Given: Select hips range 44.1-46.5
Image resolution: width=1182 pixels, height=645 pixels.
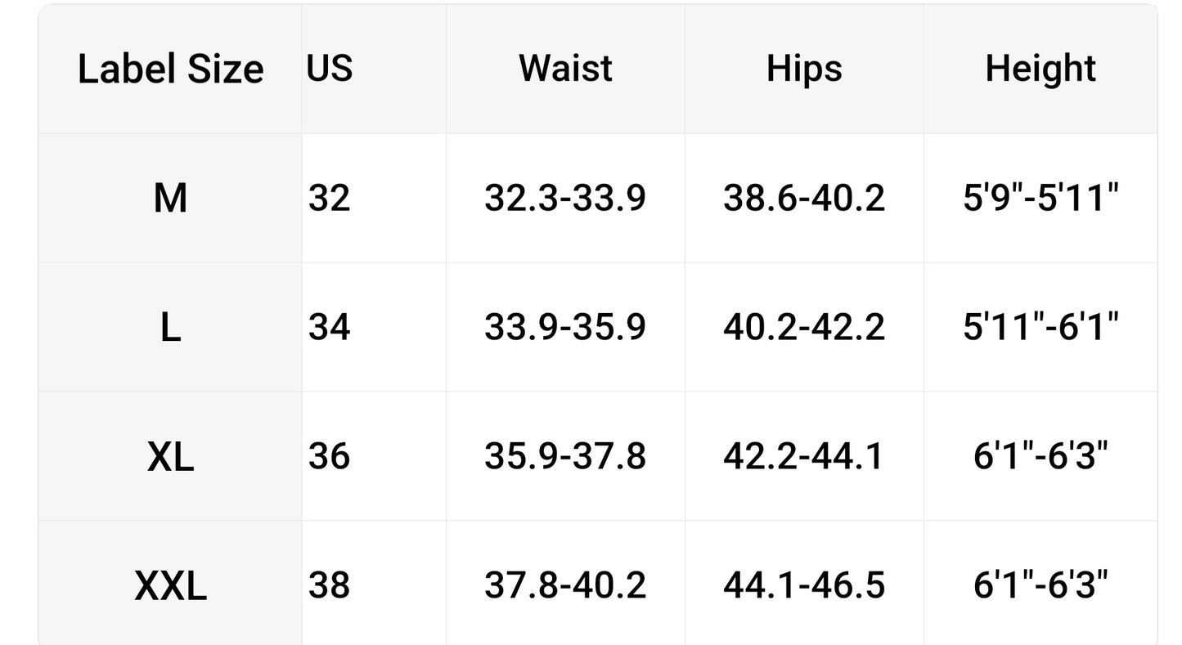Looking at the screenshot, I should 804,585.
